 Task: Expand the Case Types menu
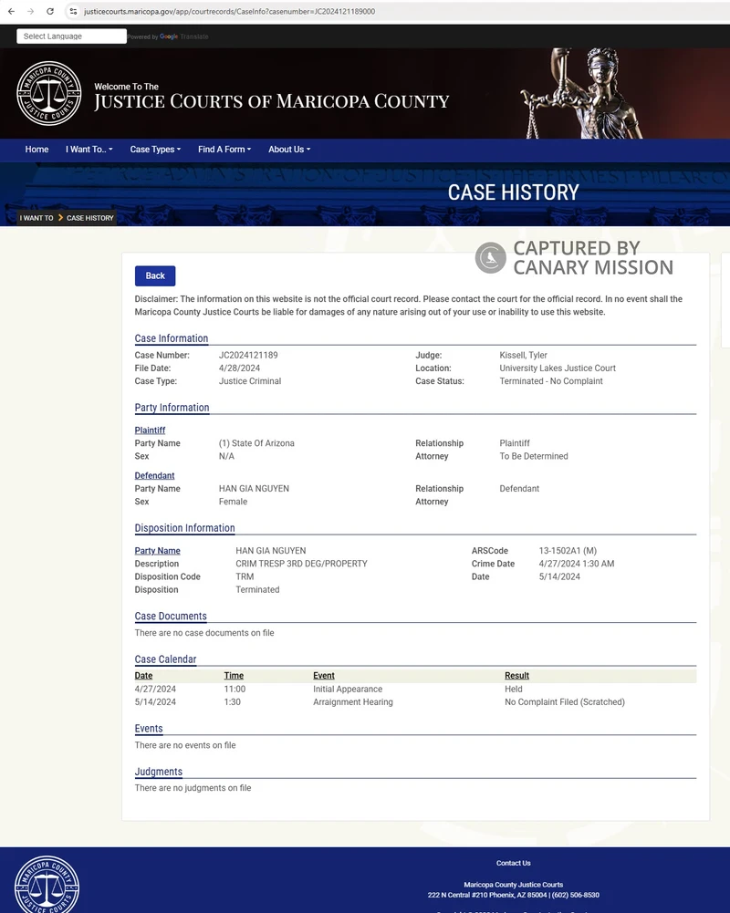tap(155, 149)
